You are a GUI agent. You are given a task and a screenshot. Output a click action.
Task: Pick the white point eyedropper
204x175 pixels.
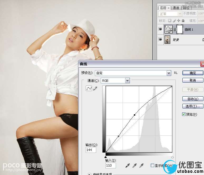[x=141, y=165]
